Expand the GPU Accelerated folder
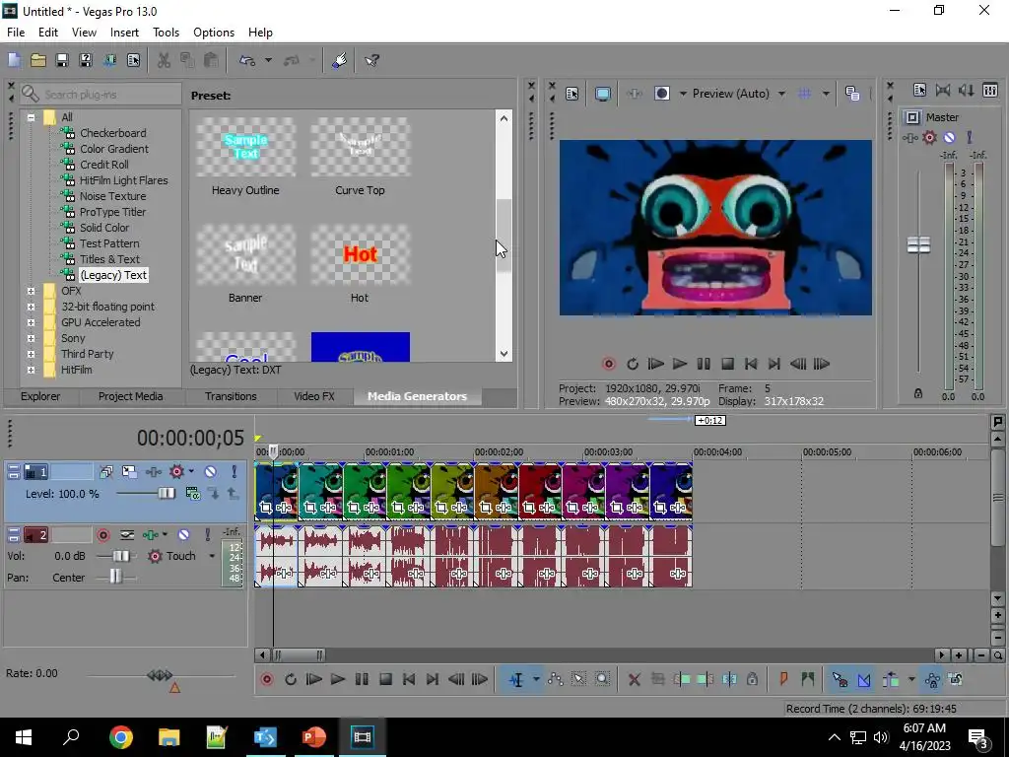Viewport: 1009px width, 757px height. pos(31,322)
